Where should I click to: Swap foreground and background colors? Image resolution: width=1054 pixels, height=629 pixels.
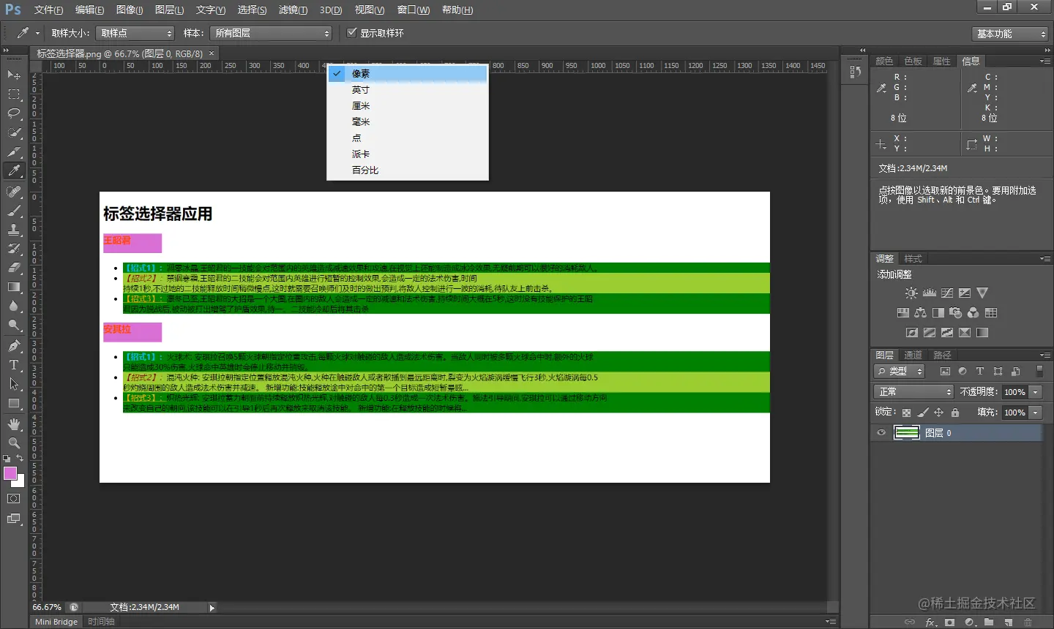20,459
